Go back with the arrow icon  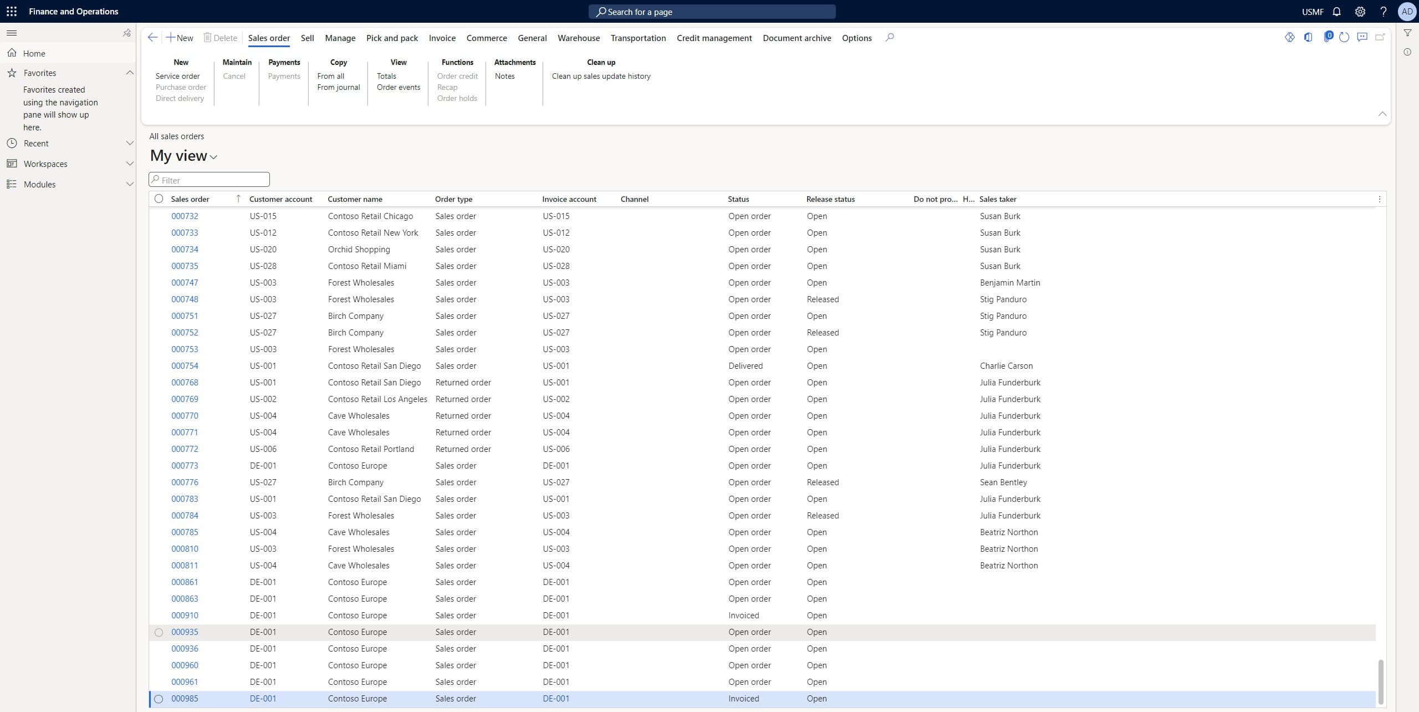[x=152, y=37]
